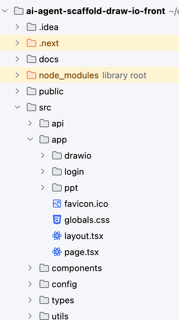Click the project root folder icon
This screenshot has height=320, width=179.
click(18, 11)
